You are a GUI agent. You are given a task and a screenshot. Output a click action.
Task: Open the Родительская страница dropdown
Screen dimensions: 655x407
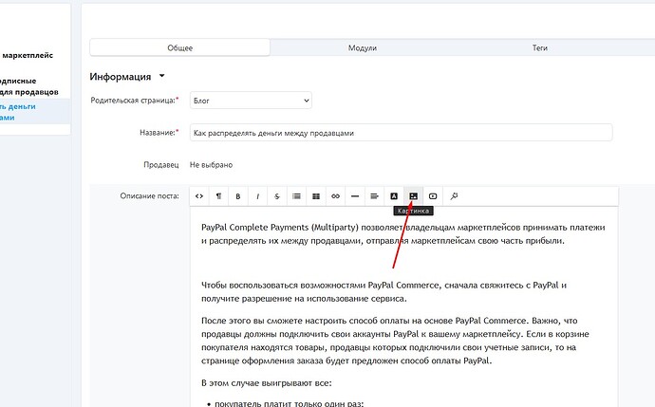[251, 101]
